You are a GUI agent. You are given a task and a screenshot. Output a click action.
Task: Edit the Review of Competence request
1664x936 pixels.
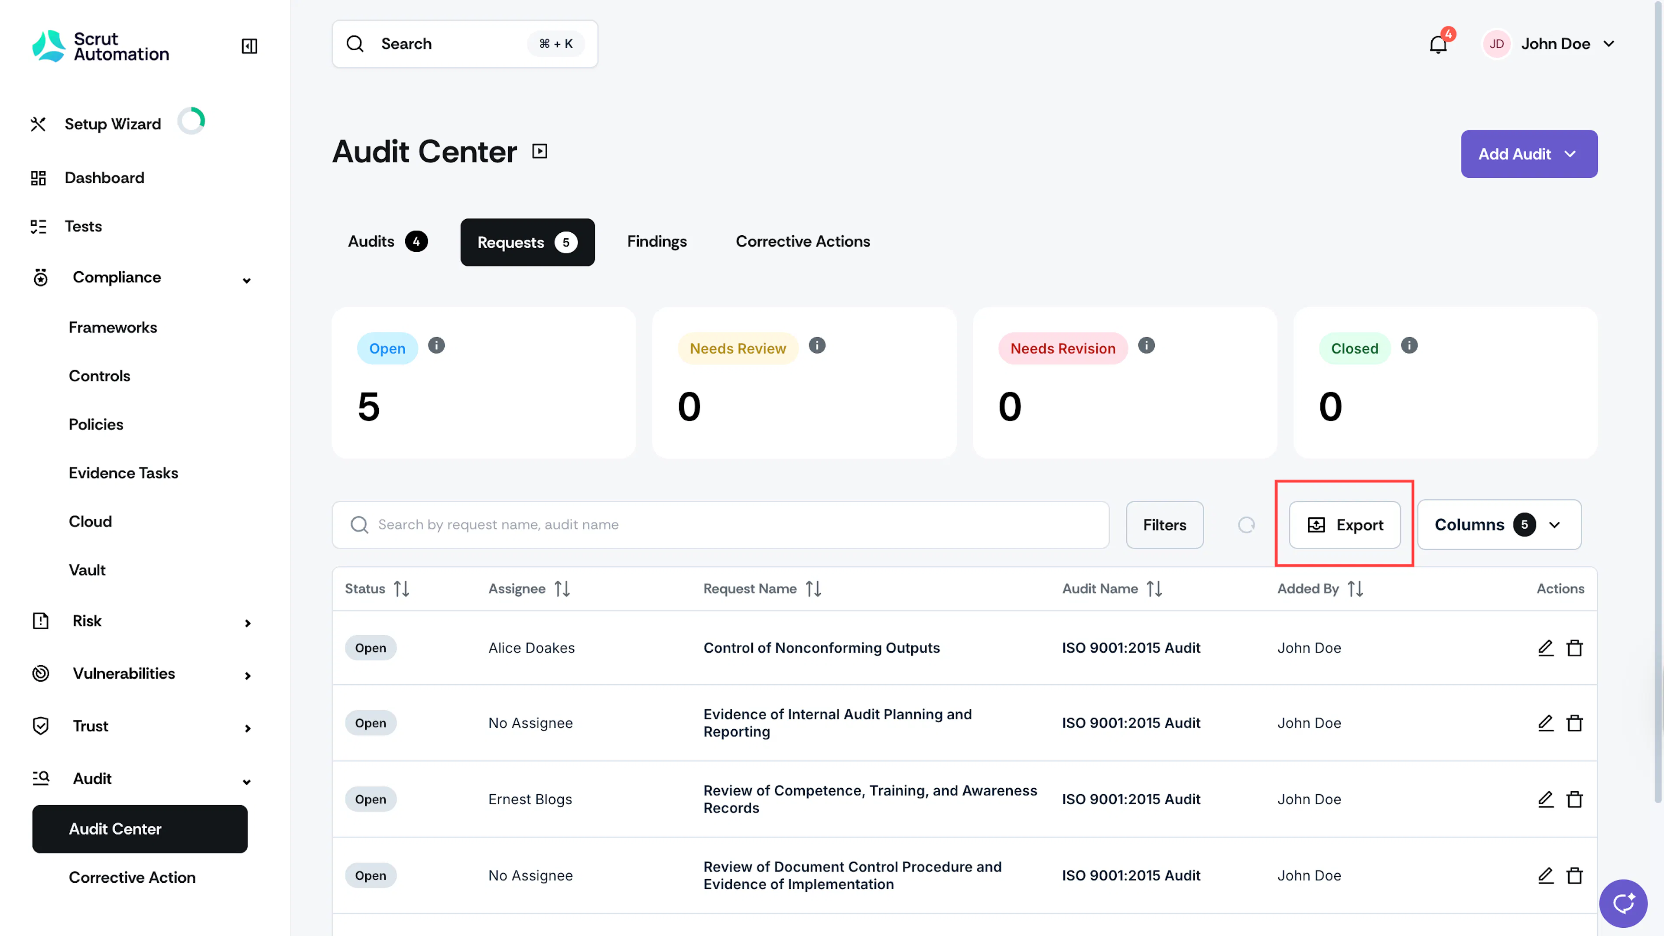[1546, 799]
